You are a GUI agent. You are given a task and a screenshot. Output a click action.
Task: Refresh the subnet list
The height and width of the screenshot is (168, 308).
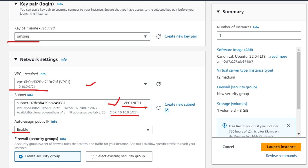[158, 108]
